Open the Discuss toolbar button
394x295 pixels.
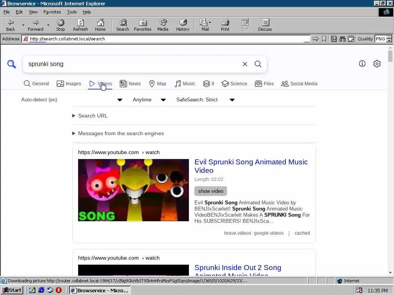point(265,25)
